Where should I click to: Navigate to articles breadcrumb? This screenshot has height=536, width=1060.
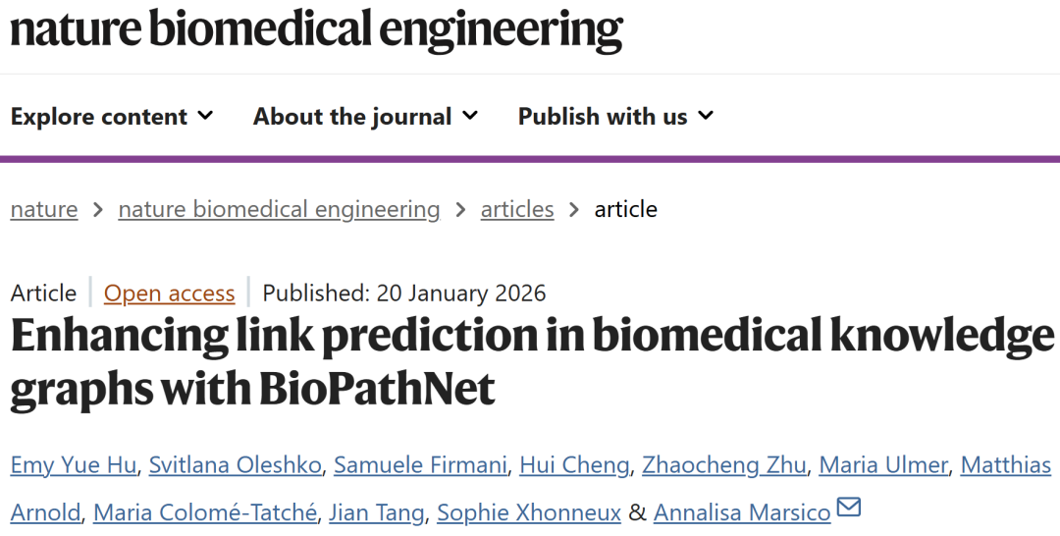(x=517, y=209)
